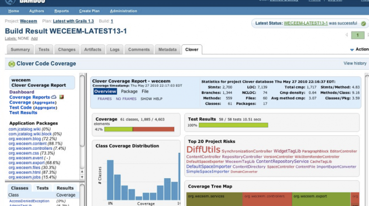Select the Overview tab in Clover report
This screenshot has height=206, width=369.
click(105, 92)
